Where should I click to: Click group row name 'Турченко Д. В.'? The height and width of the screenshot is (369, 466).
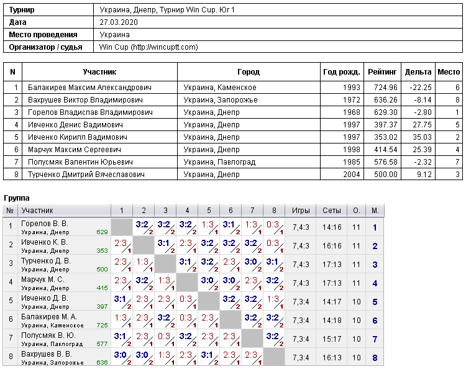coord(46,261)
